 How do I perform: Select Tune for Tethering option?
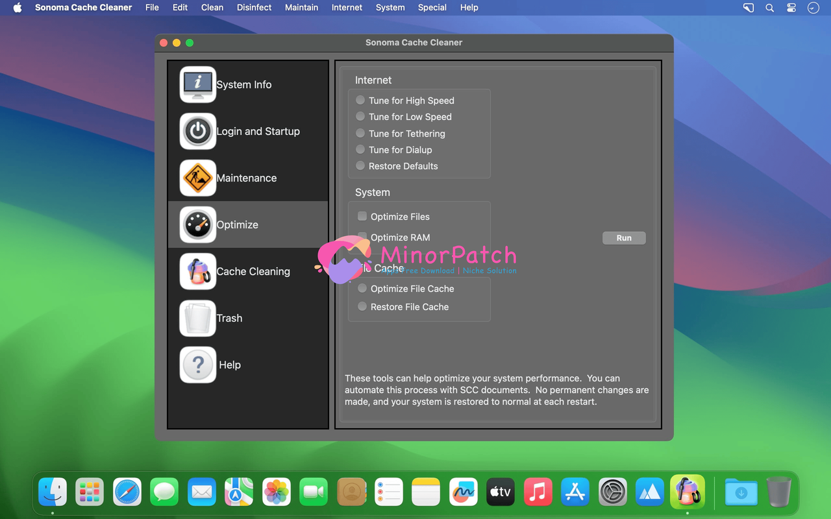tap(360, 133)
